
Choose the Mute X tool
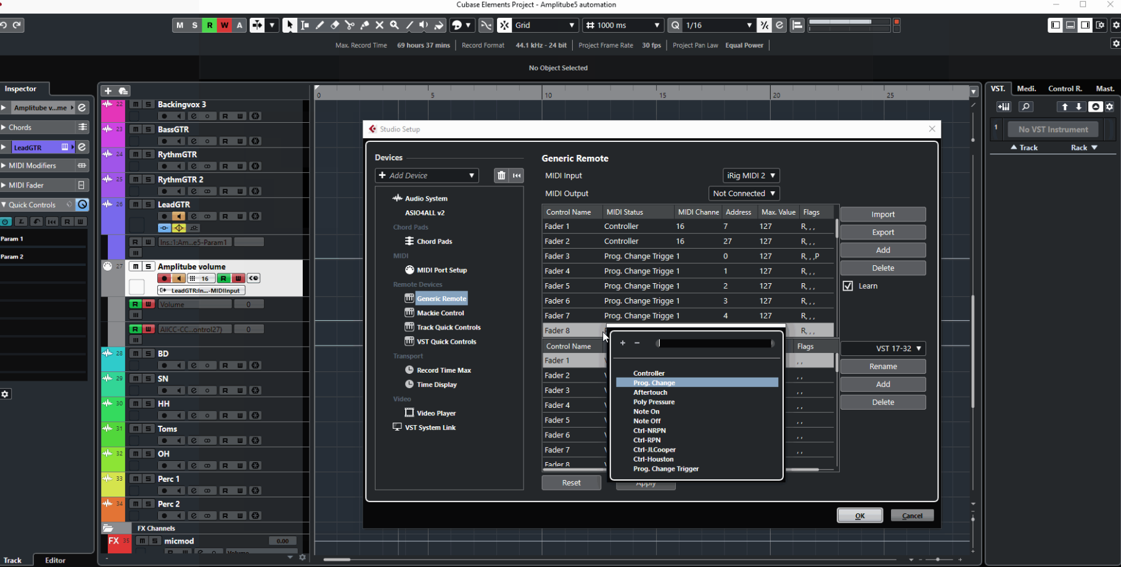[x=379, y=25]
